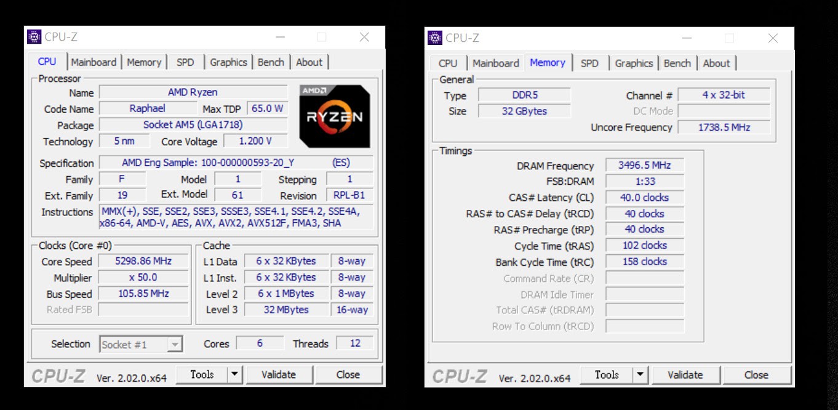Select the Graphics tab in the Processor window
Viewport: 838px width, 410px height.
228,62
